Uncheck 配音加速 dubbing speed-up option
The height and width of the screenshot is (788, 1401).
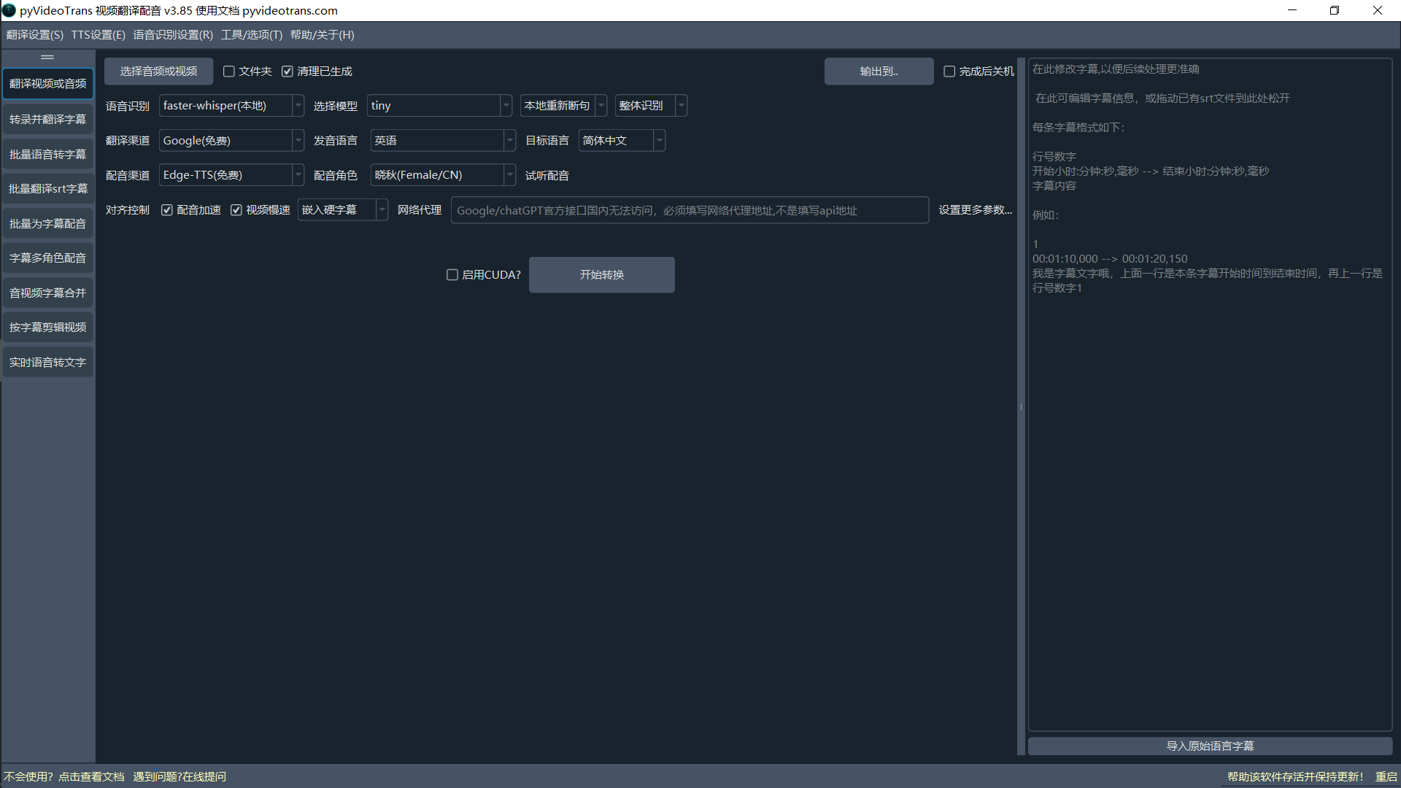click(167, 210)
